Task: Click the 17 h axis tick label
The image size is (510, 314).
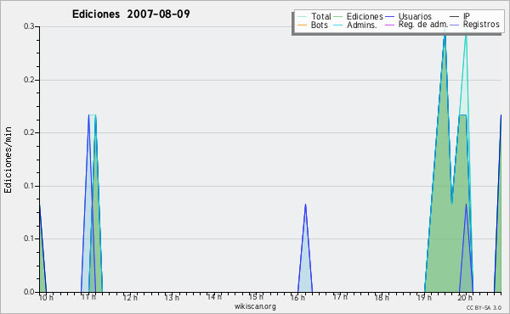Action: [x=340, y=297]
